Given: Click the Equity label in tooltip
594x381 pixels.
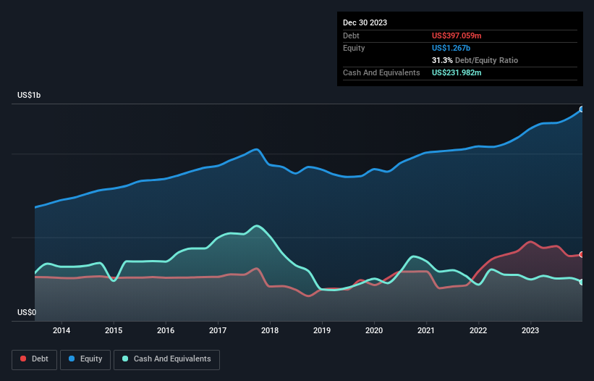Looking at the screenshot, I should coord(354,48).
